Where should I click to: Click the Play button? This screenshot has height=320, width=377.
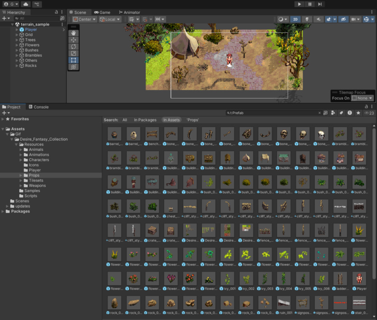(299, 4)
